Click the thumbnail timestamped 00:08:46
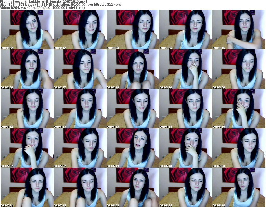The height and width of the screenshot is (207, 266). click(239, 187)
